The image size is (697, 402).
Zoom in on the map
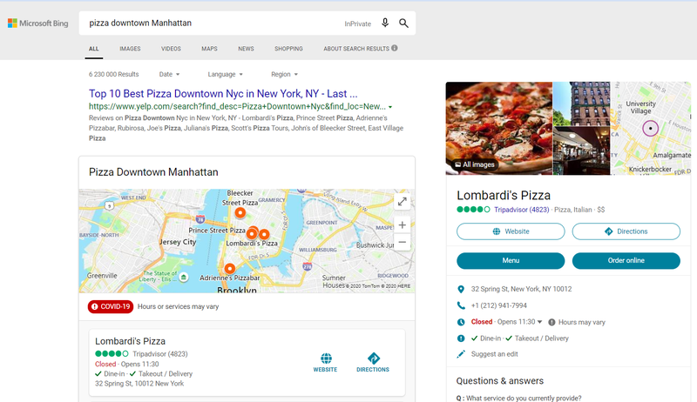[402, 225]
